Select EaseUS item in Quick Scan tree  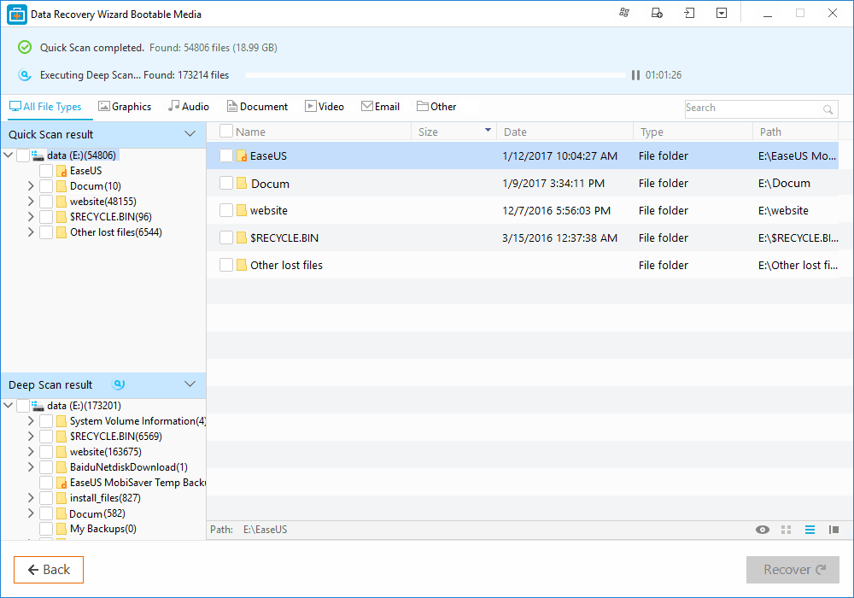86,171
